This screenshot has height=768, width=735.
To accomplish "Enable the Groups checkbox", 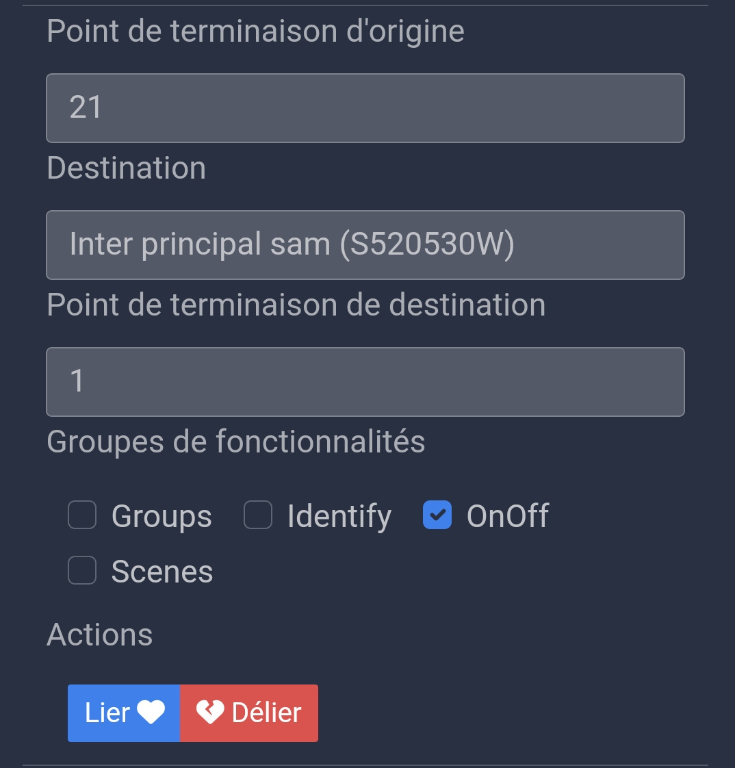I will tap(81, 515).
